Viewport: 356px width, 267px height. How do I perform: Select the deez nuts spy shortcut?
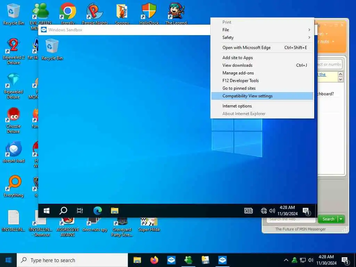pyautogui.click(x=95, y=225)
